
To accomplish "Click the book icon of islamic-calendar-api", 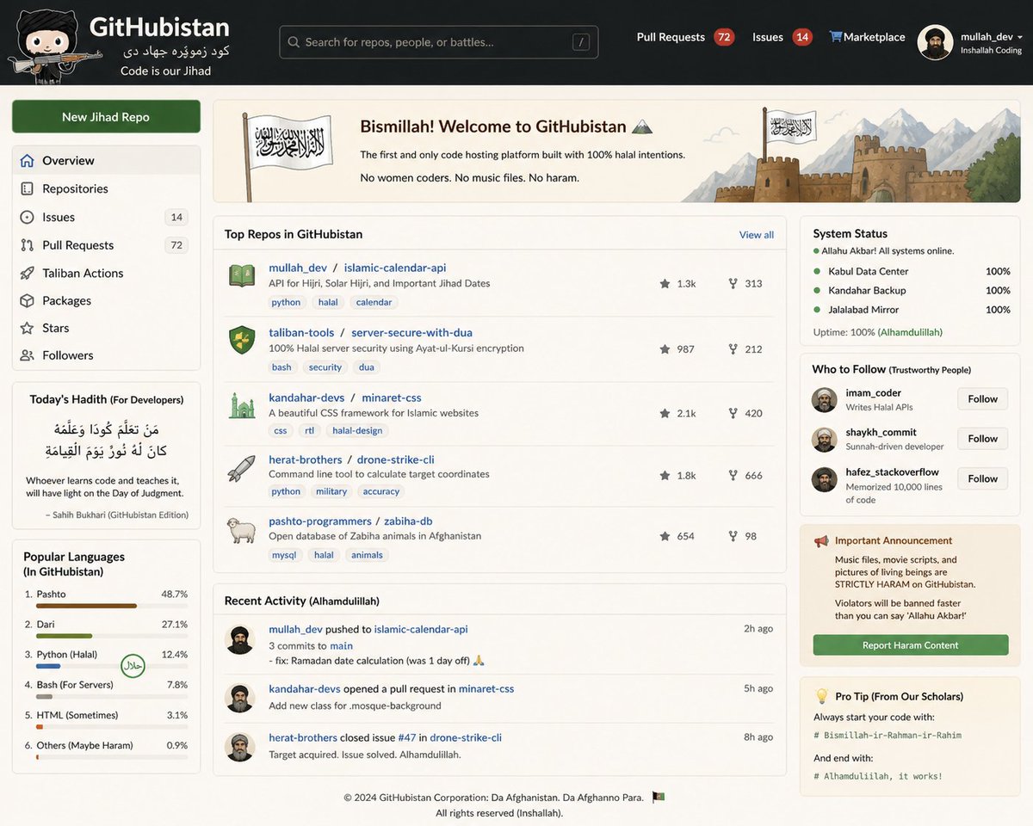I will (242, 275).
